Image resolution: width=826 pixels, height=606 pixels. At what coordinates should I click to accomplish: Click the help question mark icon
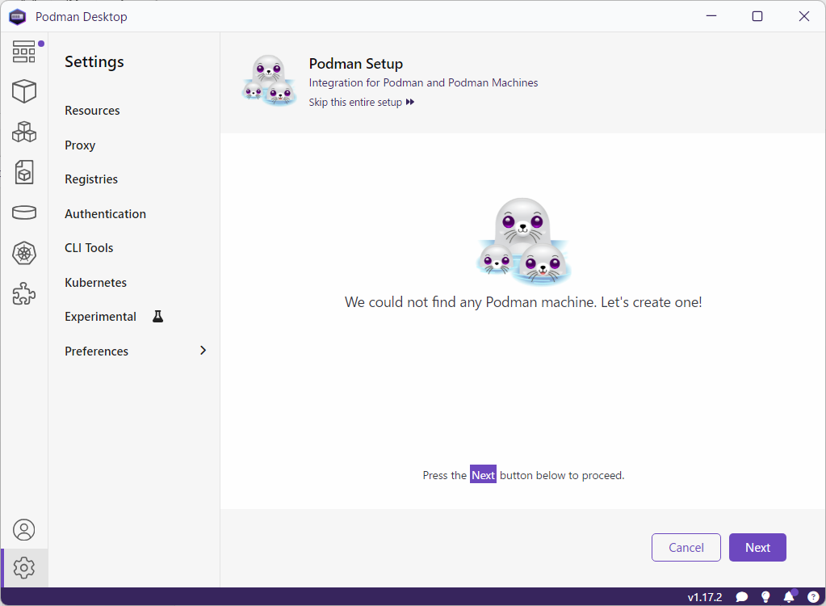pyautogui.click(x=813, y=597)
